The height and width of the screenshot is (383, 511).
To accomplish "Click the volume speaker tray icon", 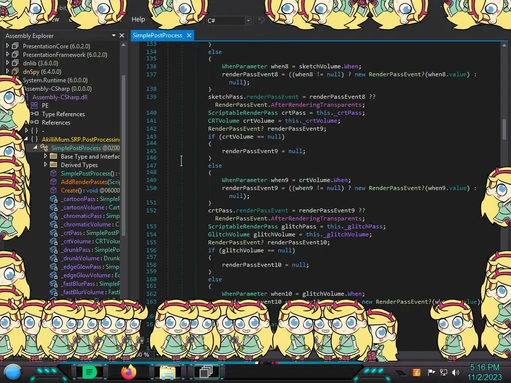I will (x=455, y=372).
